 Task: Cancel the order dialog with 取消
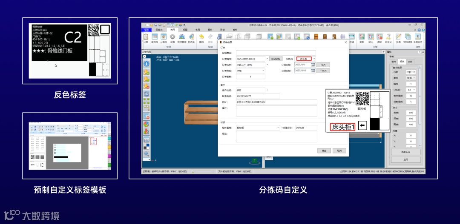[x=339, y=150]
